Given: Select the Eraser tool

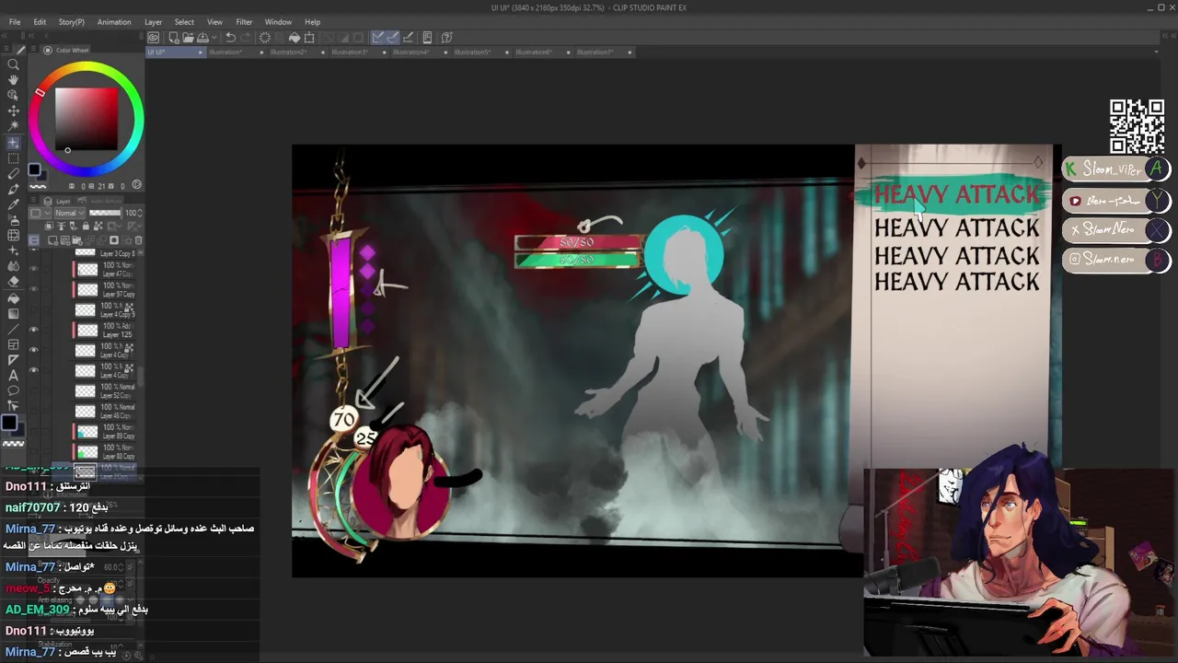Looking at the screenshot, I should click(x=13, y=282).
